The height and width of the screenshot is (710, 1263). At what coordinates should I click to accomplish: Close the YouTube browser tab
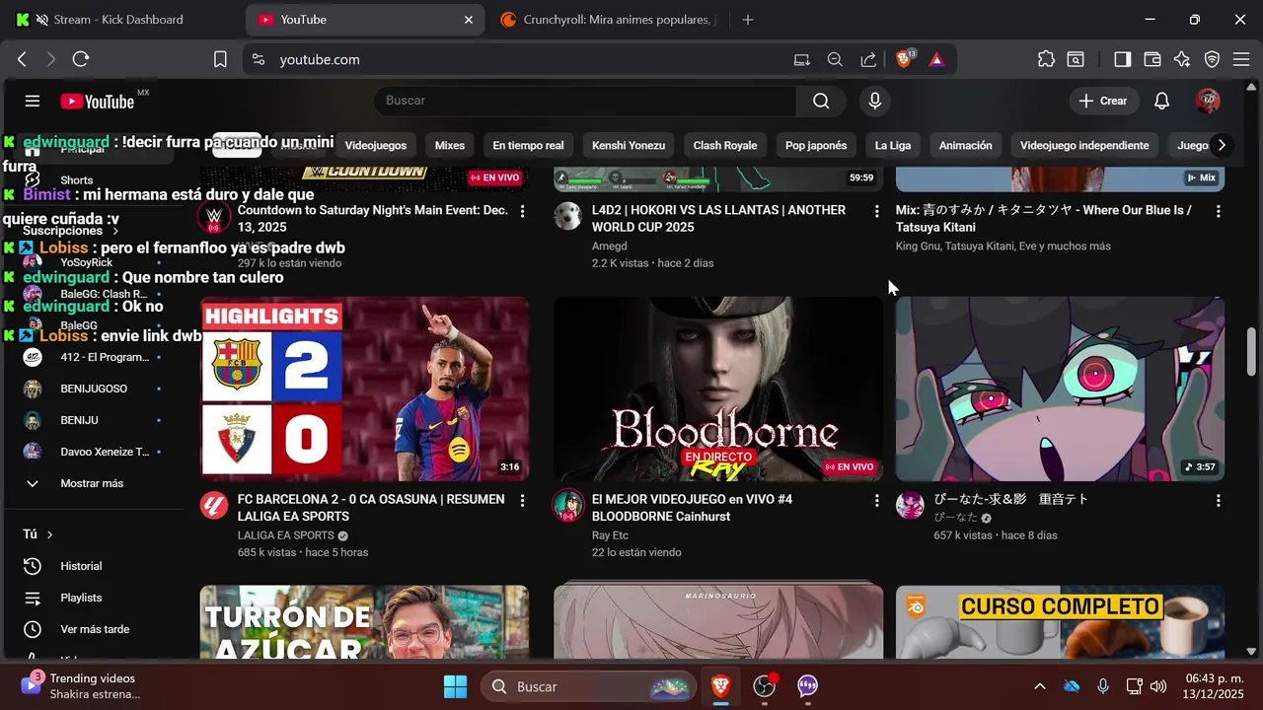coord(470,20)
